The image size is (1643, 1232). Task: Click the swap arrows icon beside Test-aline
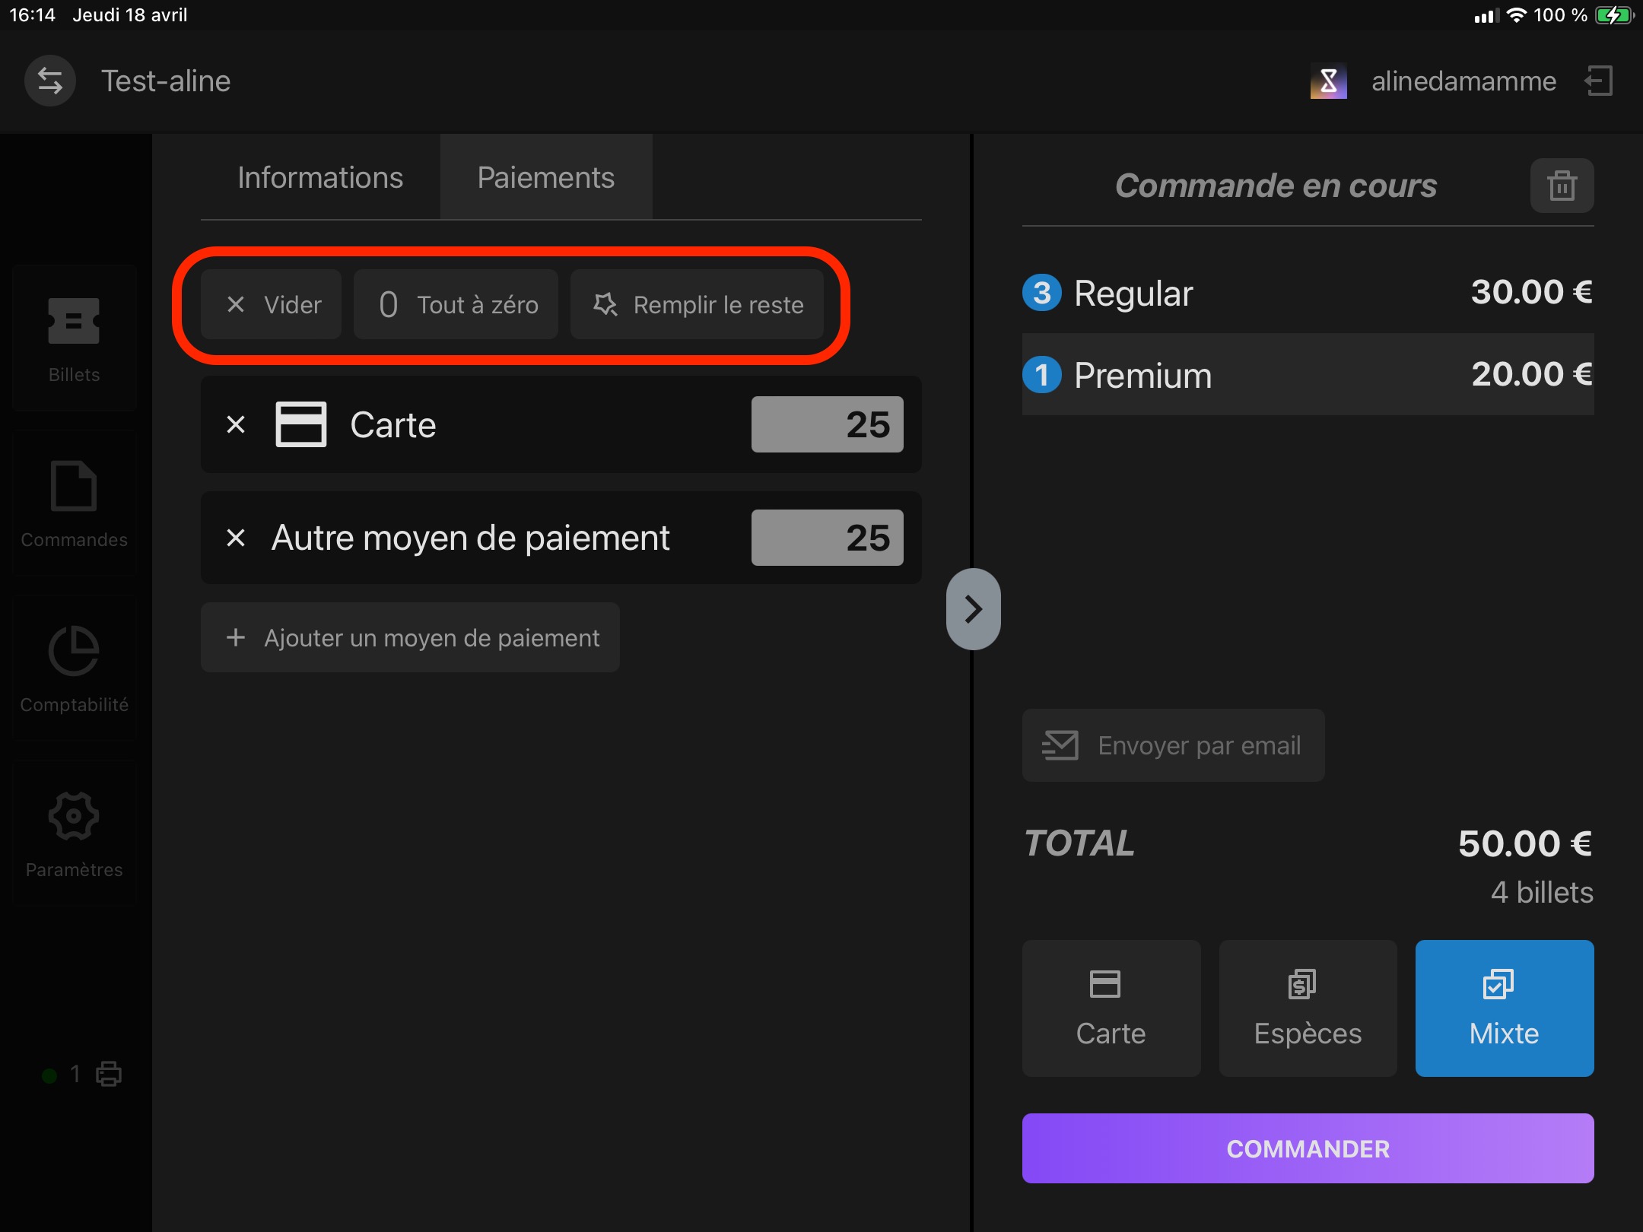coord(50,81)
